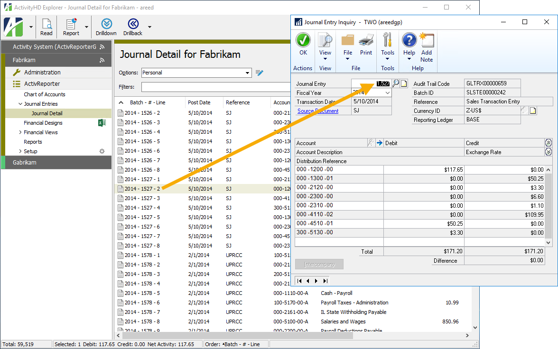558x349 pixels.
Task: Open the Tools ribbon menu
Action: [x=388, y=53]
